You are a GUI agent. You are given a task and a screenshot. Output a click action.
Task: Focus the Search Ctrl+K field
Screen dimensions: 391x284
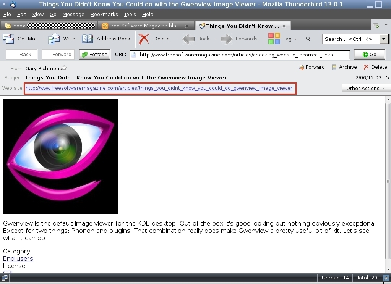(x=351, y=39)
